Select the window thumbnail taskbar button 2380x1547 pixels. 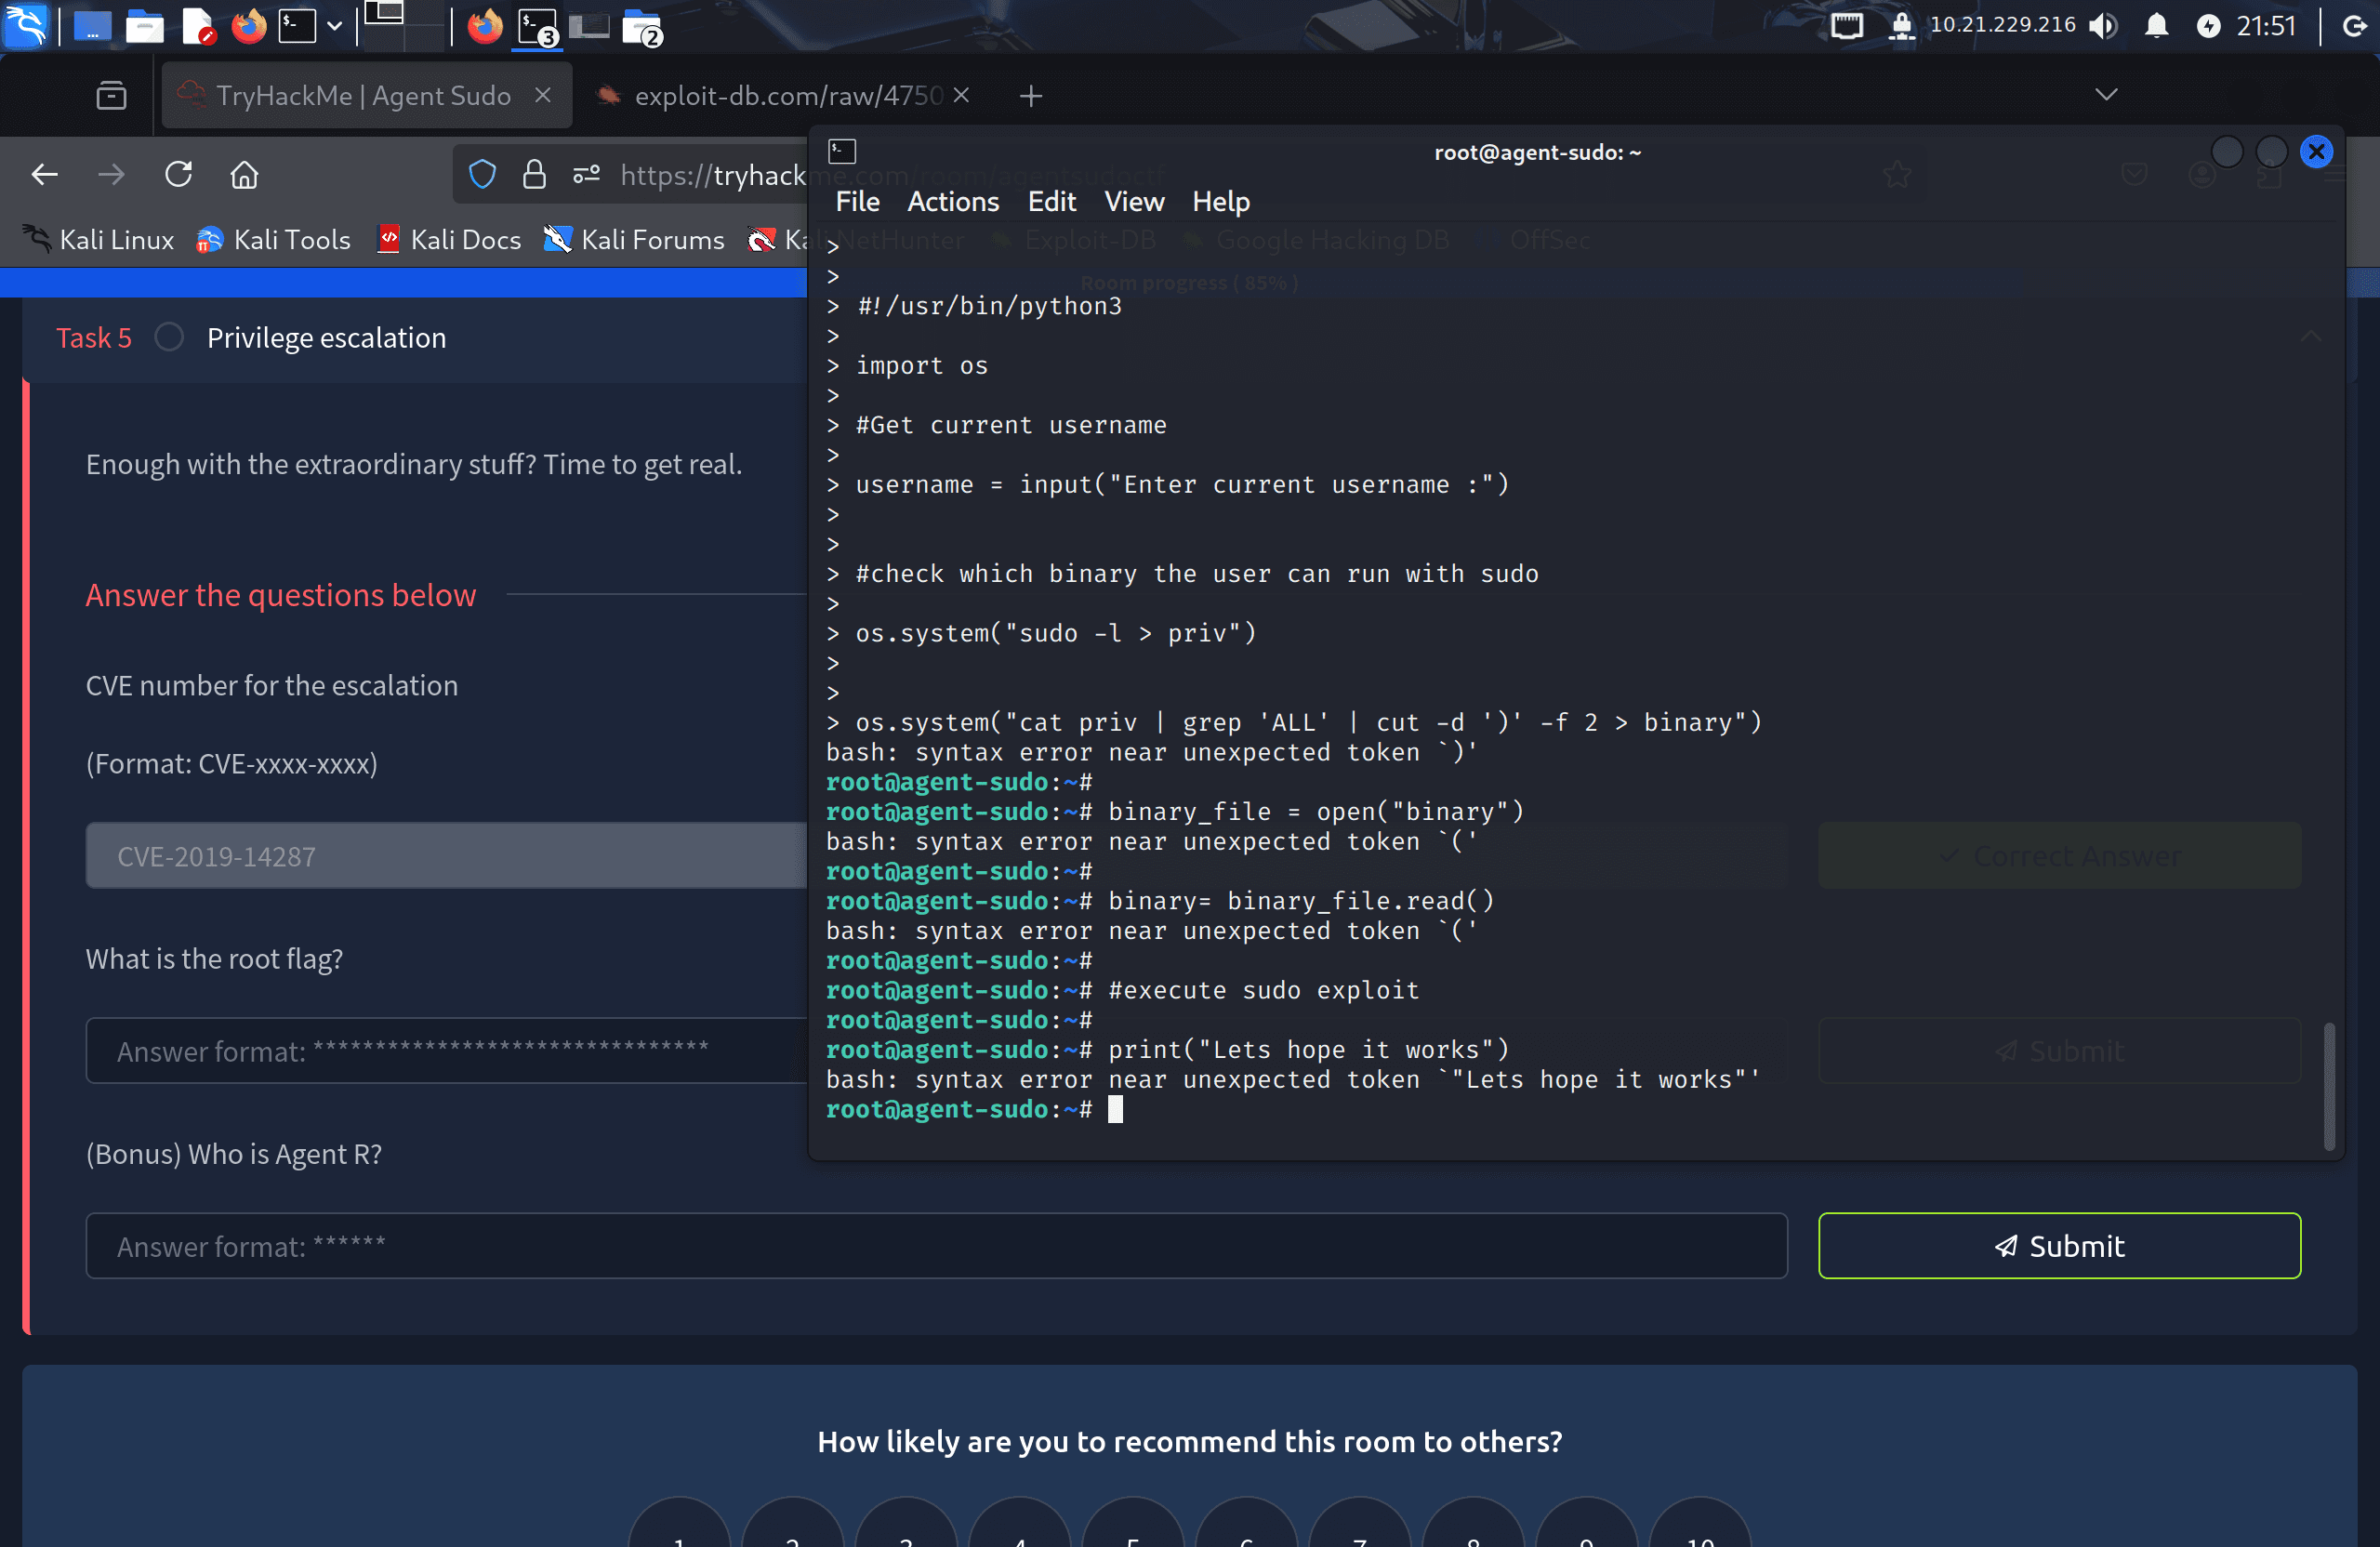click(589, 26)
